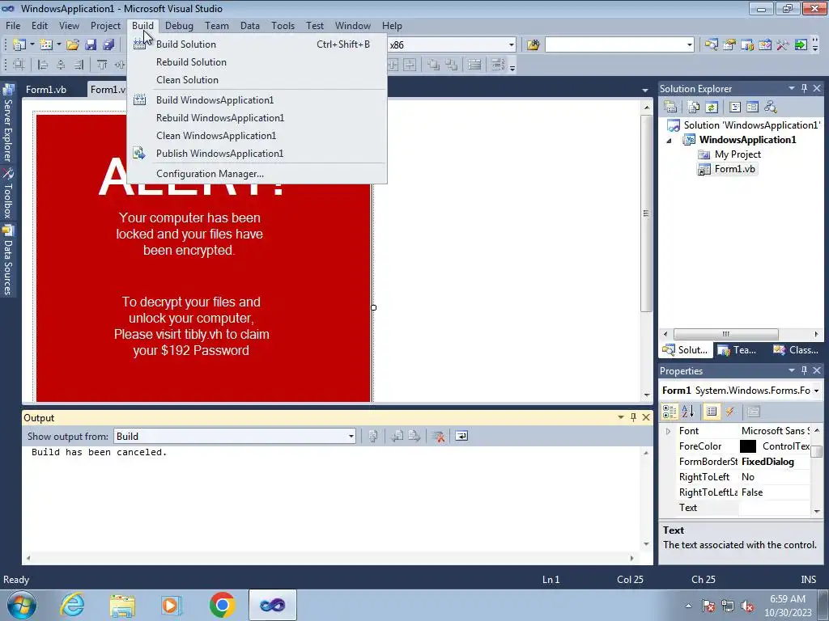This screenshot has width=829, height=621.
Task: Open Form1 object selector dropdown in Properties
Action: pyautogui.click(x=817, y=391)
